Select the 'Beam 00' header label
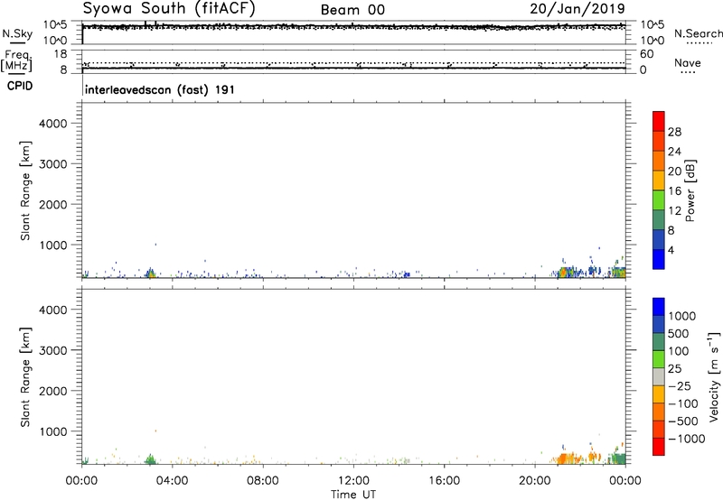 (352, 10)
